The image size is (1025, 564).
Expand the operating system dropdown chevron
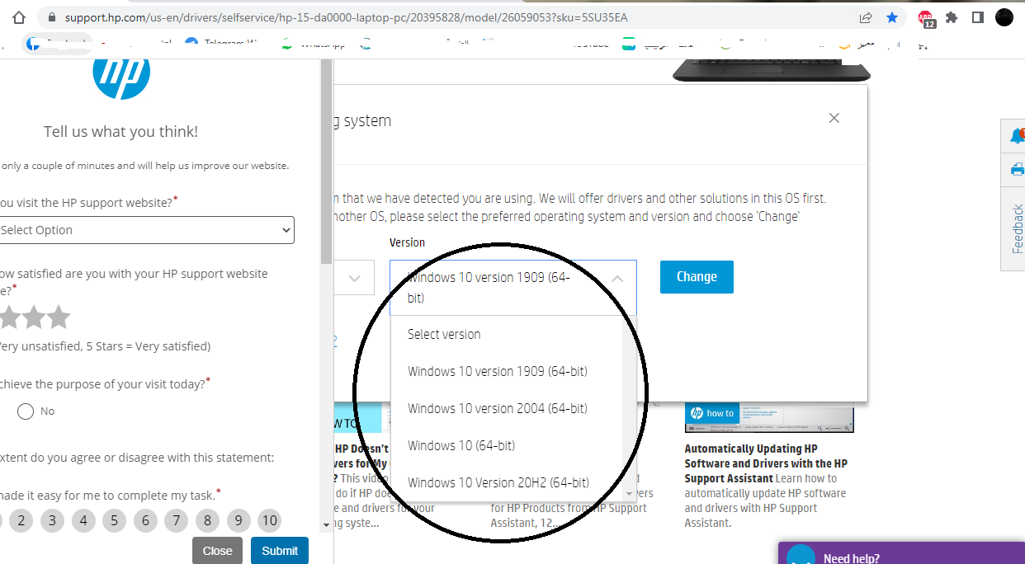pos(355,279)
